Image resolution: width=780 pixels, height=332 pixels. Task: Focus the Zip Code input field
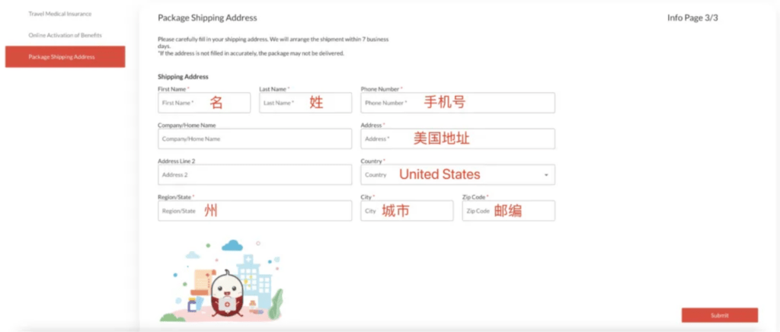click(x=508, y=211)
